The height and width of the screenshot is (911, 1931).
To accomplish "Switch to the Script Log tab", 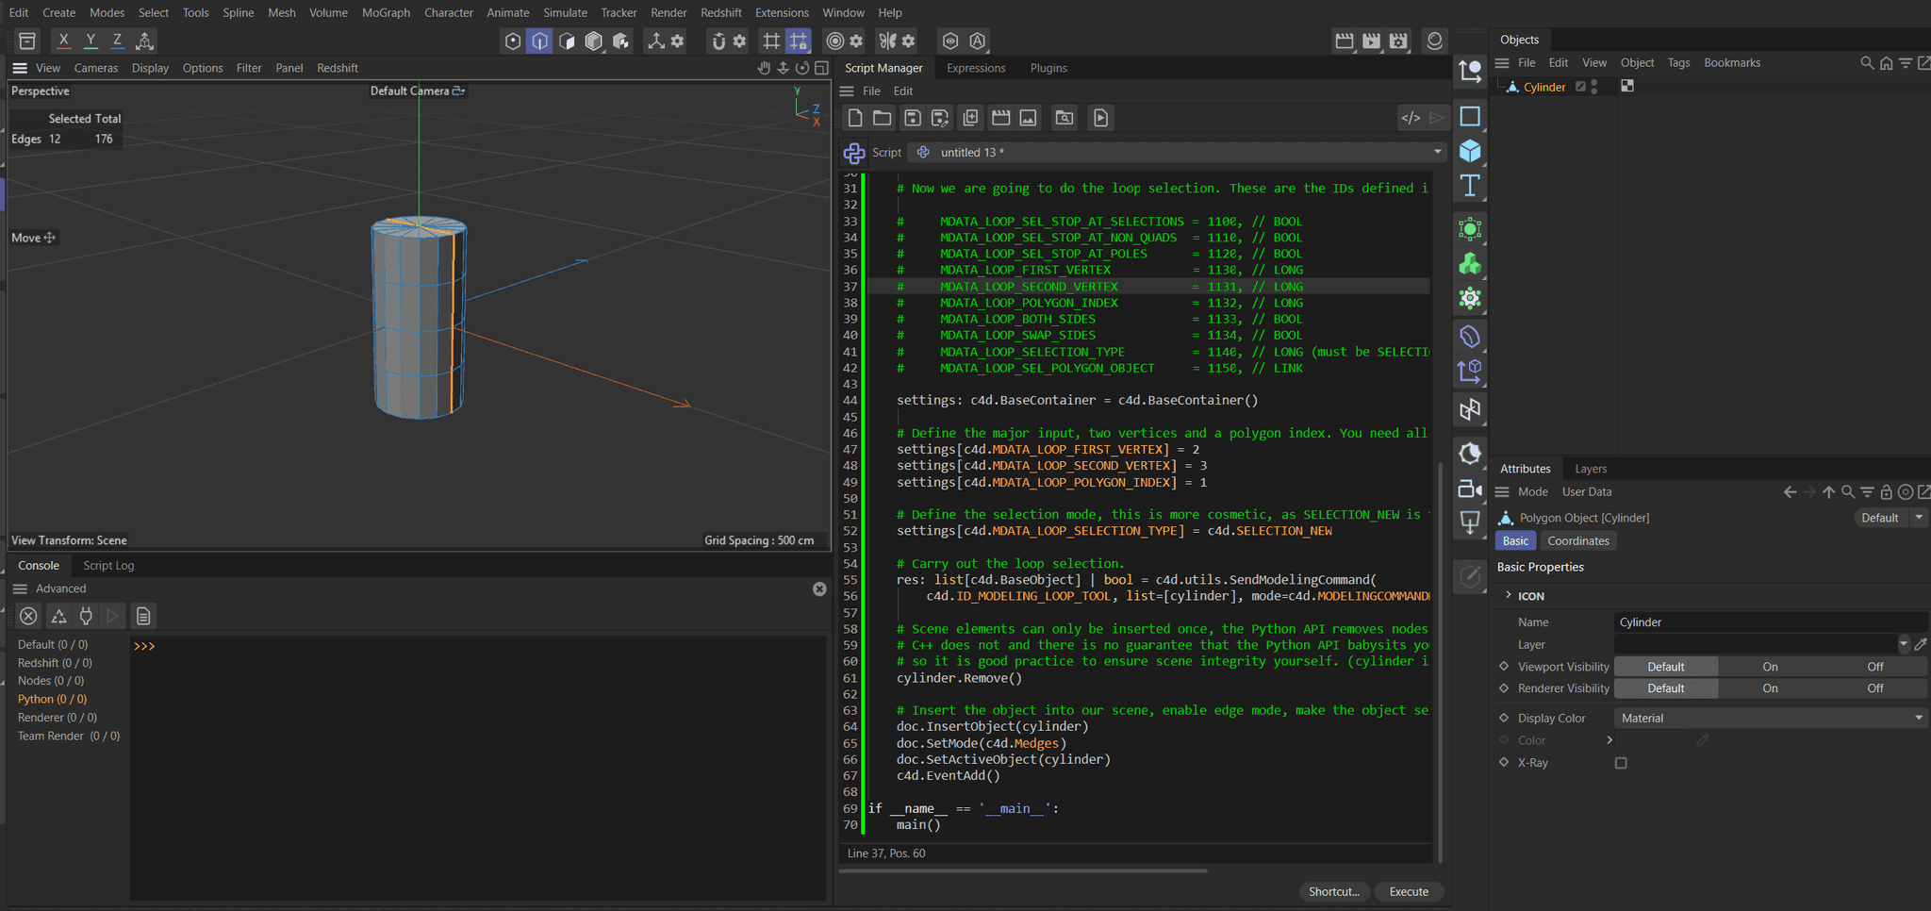I will pyautogui.click(x=108, y=566).
